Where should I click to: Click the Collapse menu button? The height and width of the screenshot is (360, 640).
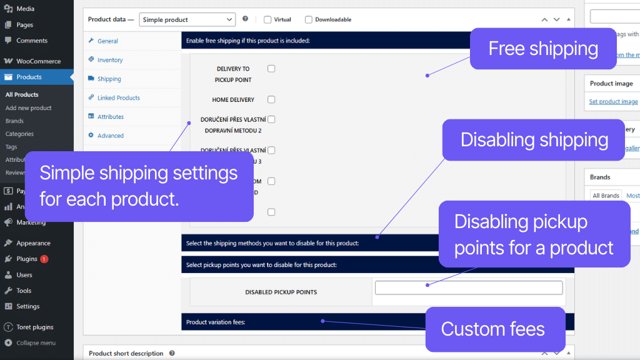(37, 343)
